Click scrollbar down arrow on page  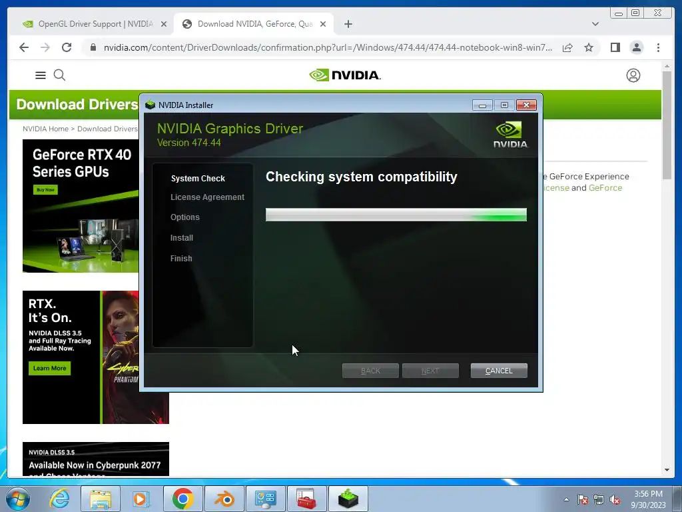(667, 470)
